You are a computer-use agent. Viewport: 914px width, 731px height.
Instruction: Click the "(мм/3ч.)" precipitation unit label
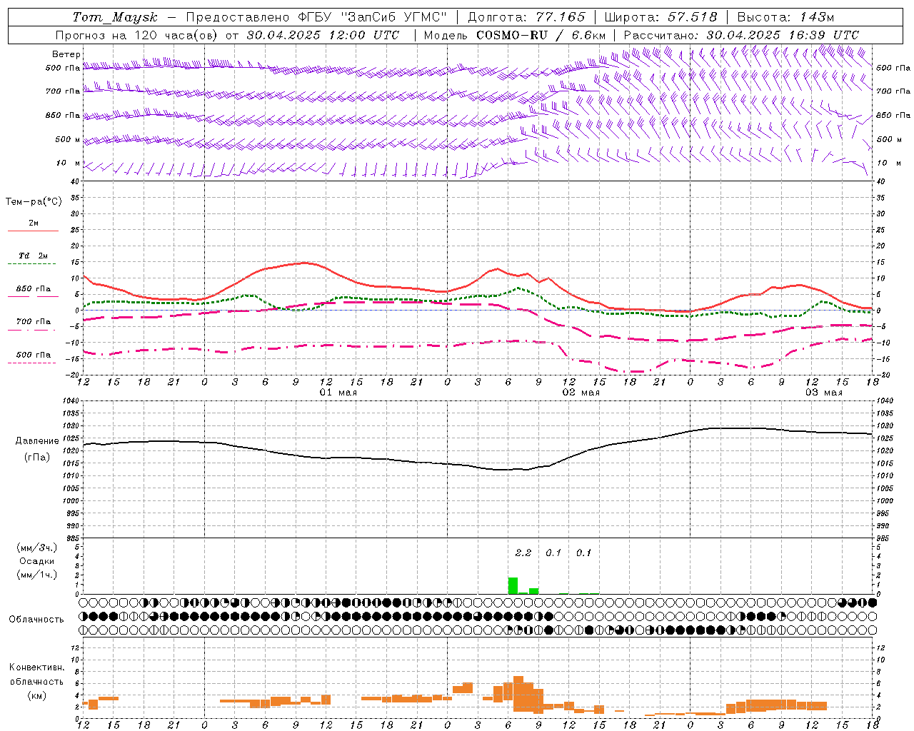click(37, 548)
